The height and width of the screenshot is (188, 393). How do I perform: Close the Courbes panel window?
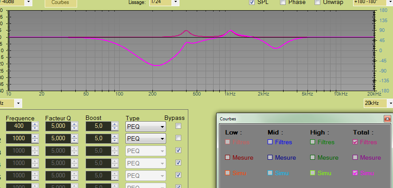(x=388, y=119)
